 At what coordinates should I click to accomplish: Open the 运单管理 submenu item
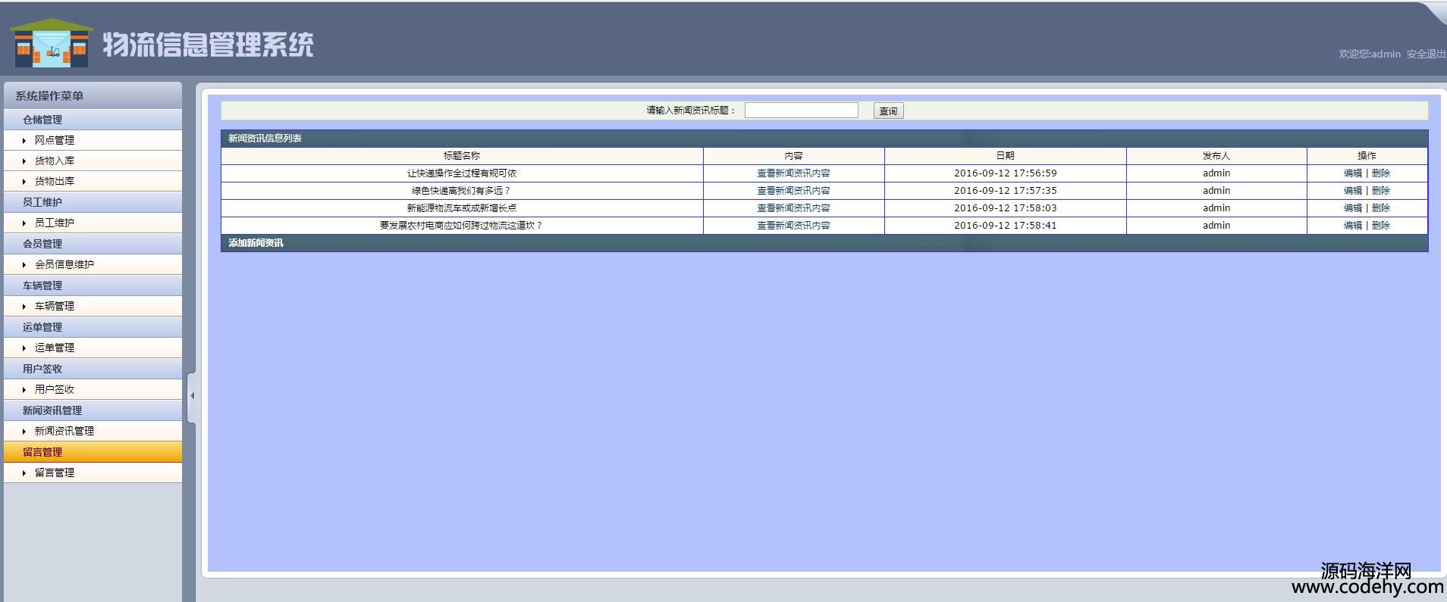click(x=55, y=348)
